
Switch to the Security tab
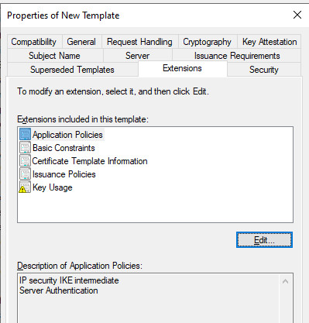click(x=264, y=70)
